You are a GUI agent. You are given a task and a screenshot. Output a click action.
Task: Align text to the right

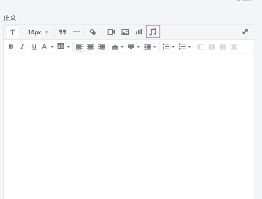(102, 47)
